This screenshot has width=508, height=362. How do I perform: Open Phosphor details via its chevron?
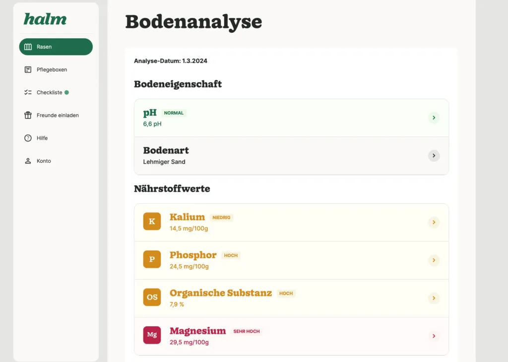tap(434, 260)
